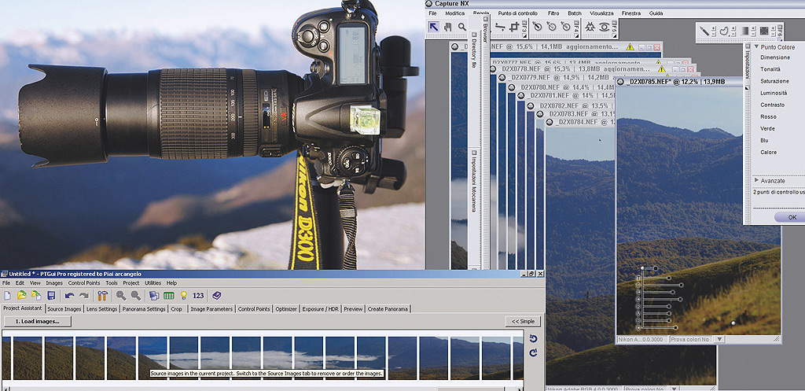
Task: Expand the F3 toolbar corner arrow
Action: point(524,36)
